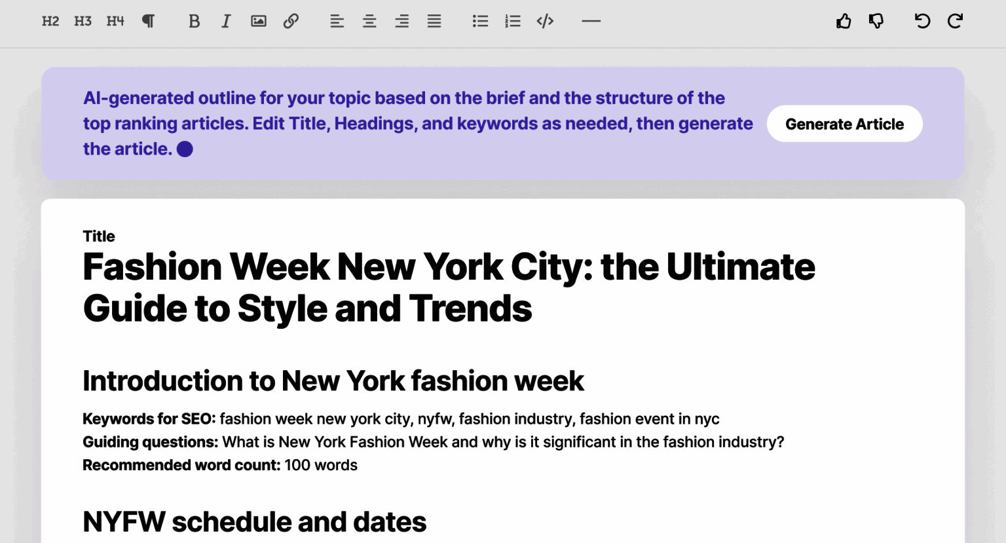Insert a code block
Screen dimensions: 1006x543
click(x=545, y=21)
